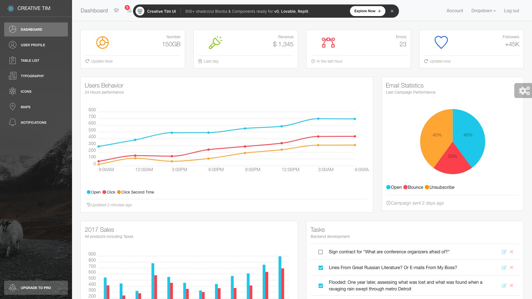Image resolution: width=532 pixels, height=299 pixels.
Task: Uncheck the Russian Literature task
Action: click(321, 268)
